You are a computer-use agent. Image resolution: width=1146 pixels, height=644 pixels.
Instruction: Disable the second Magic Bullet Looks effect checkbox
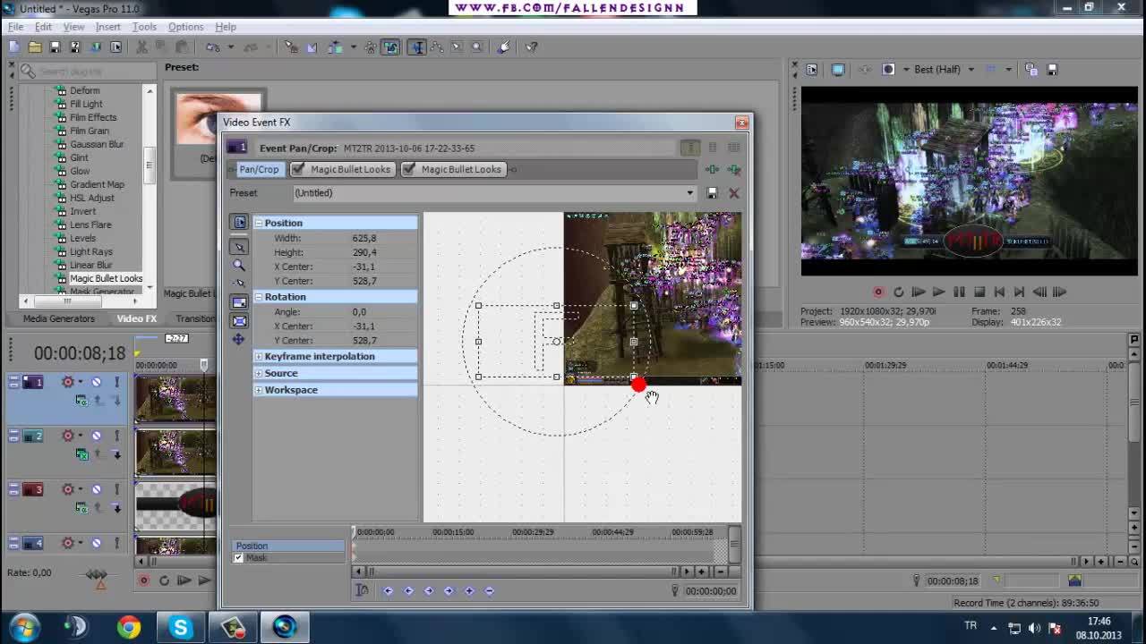(409, 169)
